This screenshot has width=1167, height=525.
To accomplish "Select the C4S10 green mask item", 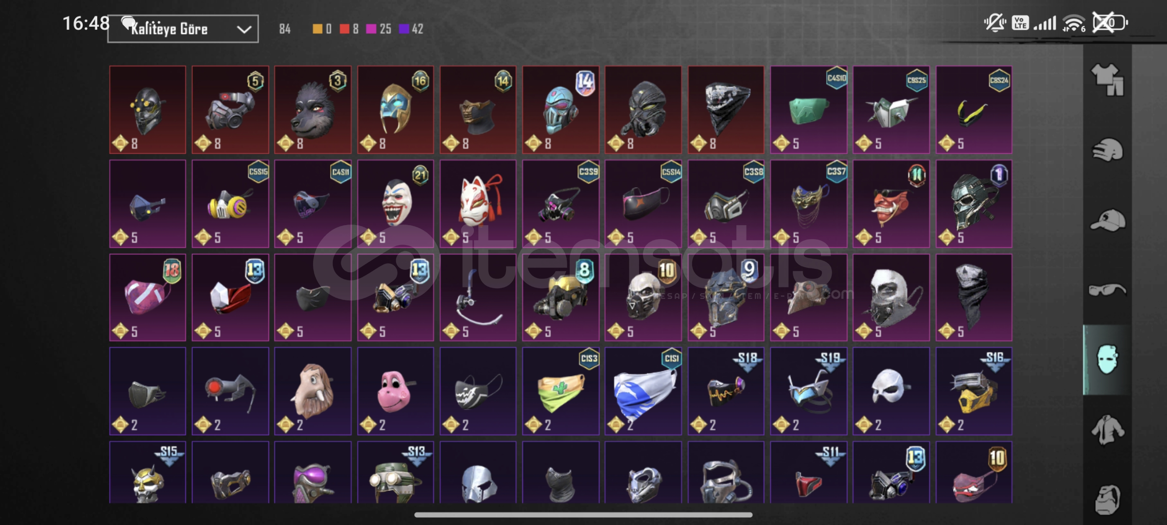I will pyautogui.click(x=809, y=110).
